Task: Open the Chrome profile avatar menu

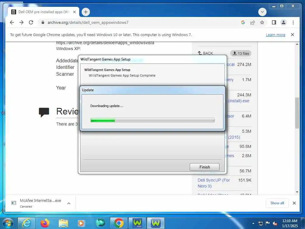Action: pyautogui.click(x=284, y=22)
